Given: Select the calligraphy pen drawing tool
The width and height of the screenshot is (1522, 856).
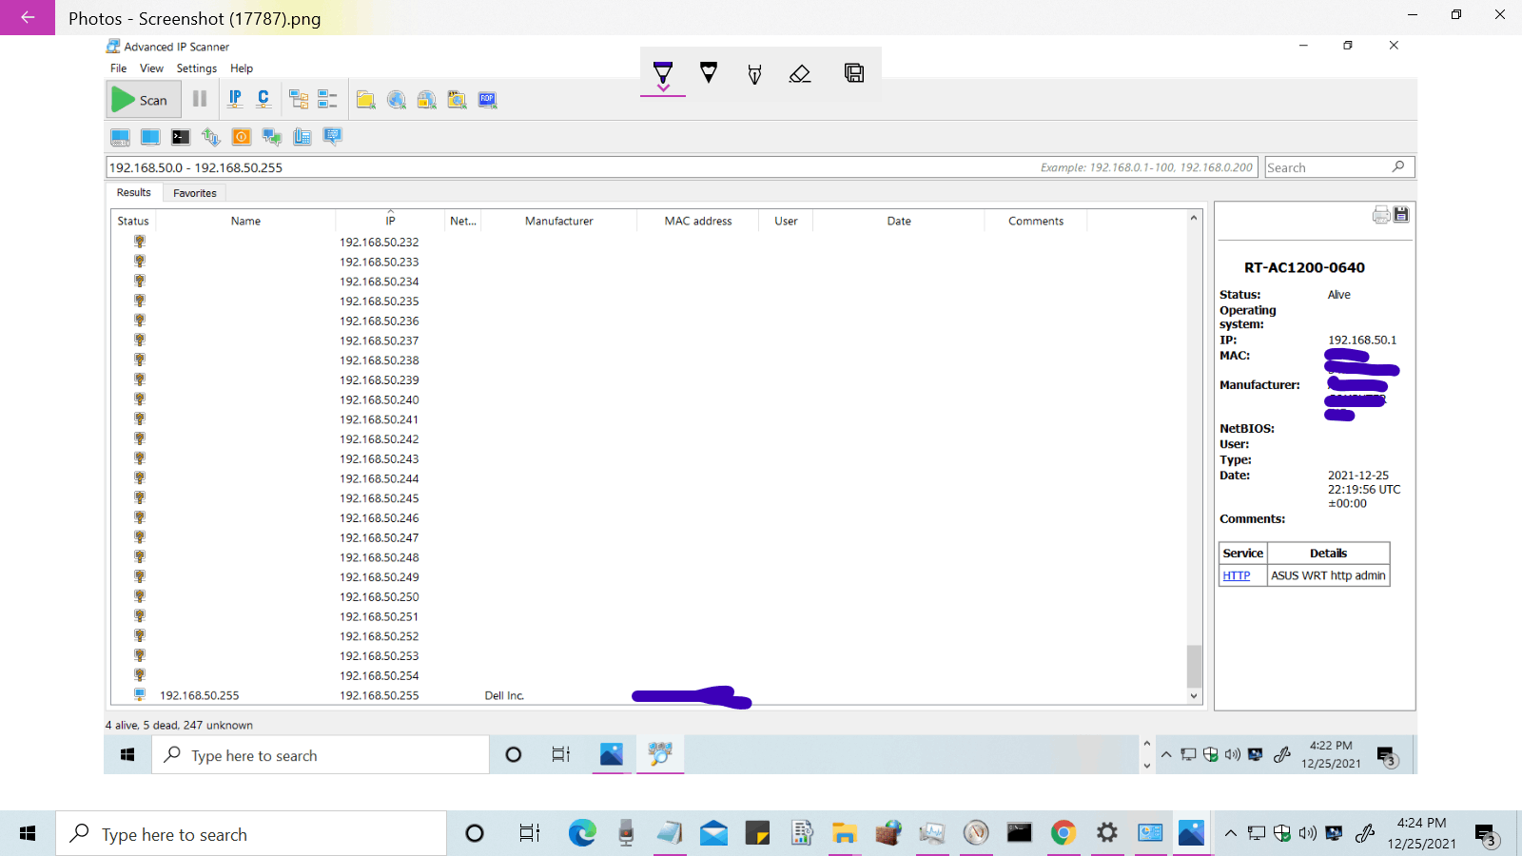Looking at the screenshot, I should (754, 73).
